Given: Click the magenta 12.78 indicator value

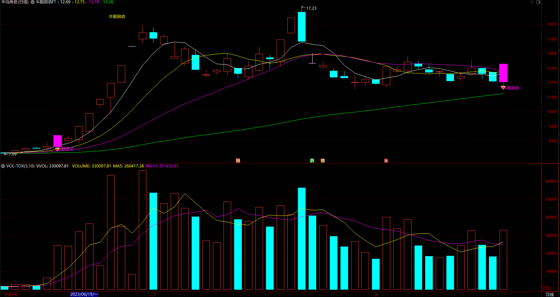Looking at the screenshot, I should tap(94, 2).
